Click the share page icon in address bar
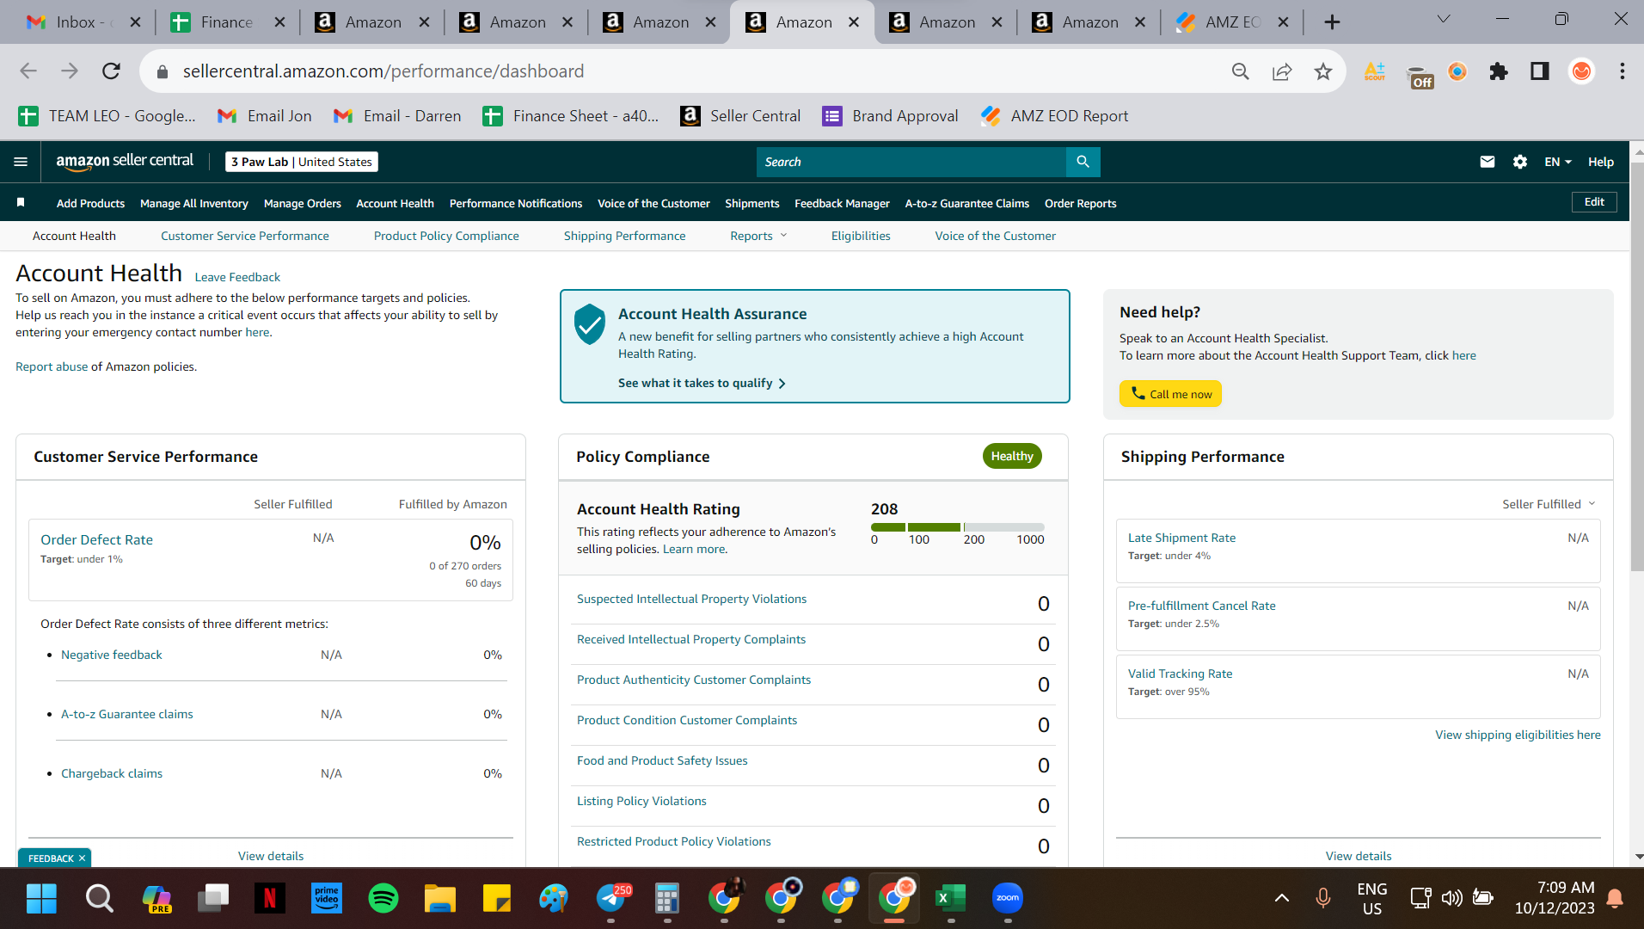 1281,71
